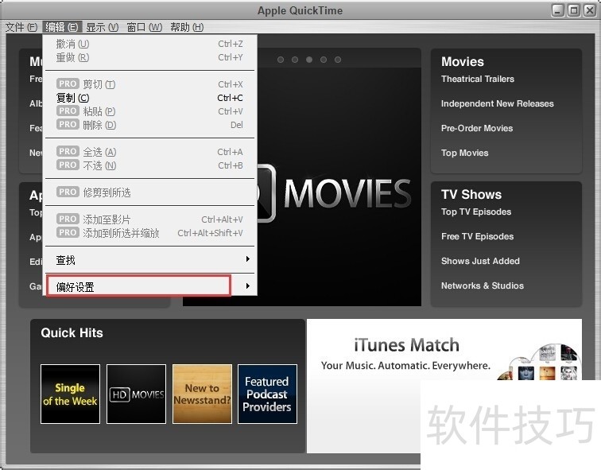Select the third highlighted carousel dot
The image size is (601, 470).
(x=309, y=60)
